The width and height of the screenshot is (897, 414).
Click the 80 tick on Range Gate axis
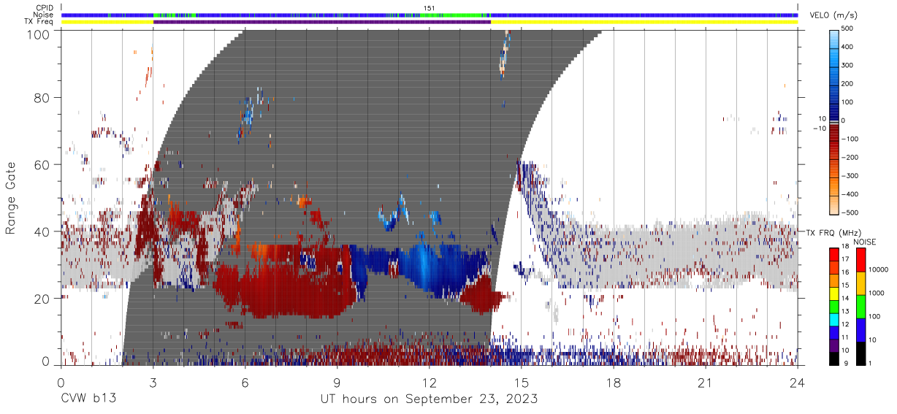pos(42,97)
